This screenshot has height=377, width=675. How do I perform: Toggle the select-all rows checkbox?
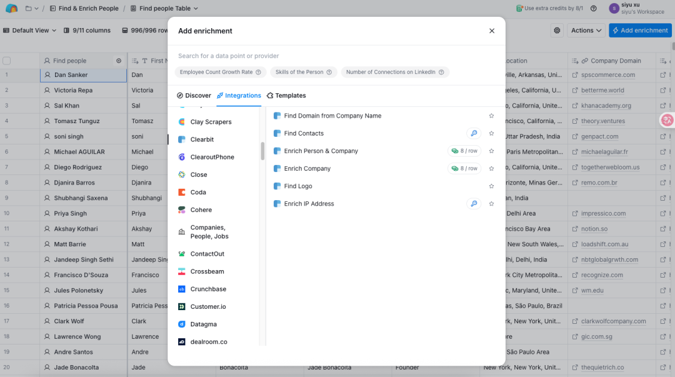[7, 61]
